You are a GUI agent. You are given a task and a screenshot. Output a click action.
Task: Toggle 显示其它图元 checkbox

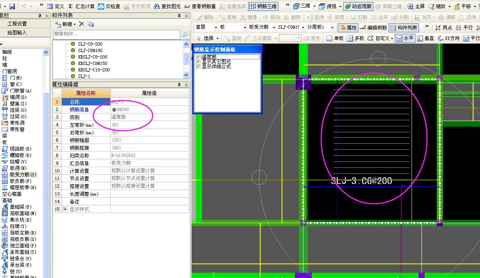[x=198, y=62]
